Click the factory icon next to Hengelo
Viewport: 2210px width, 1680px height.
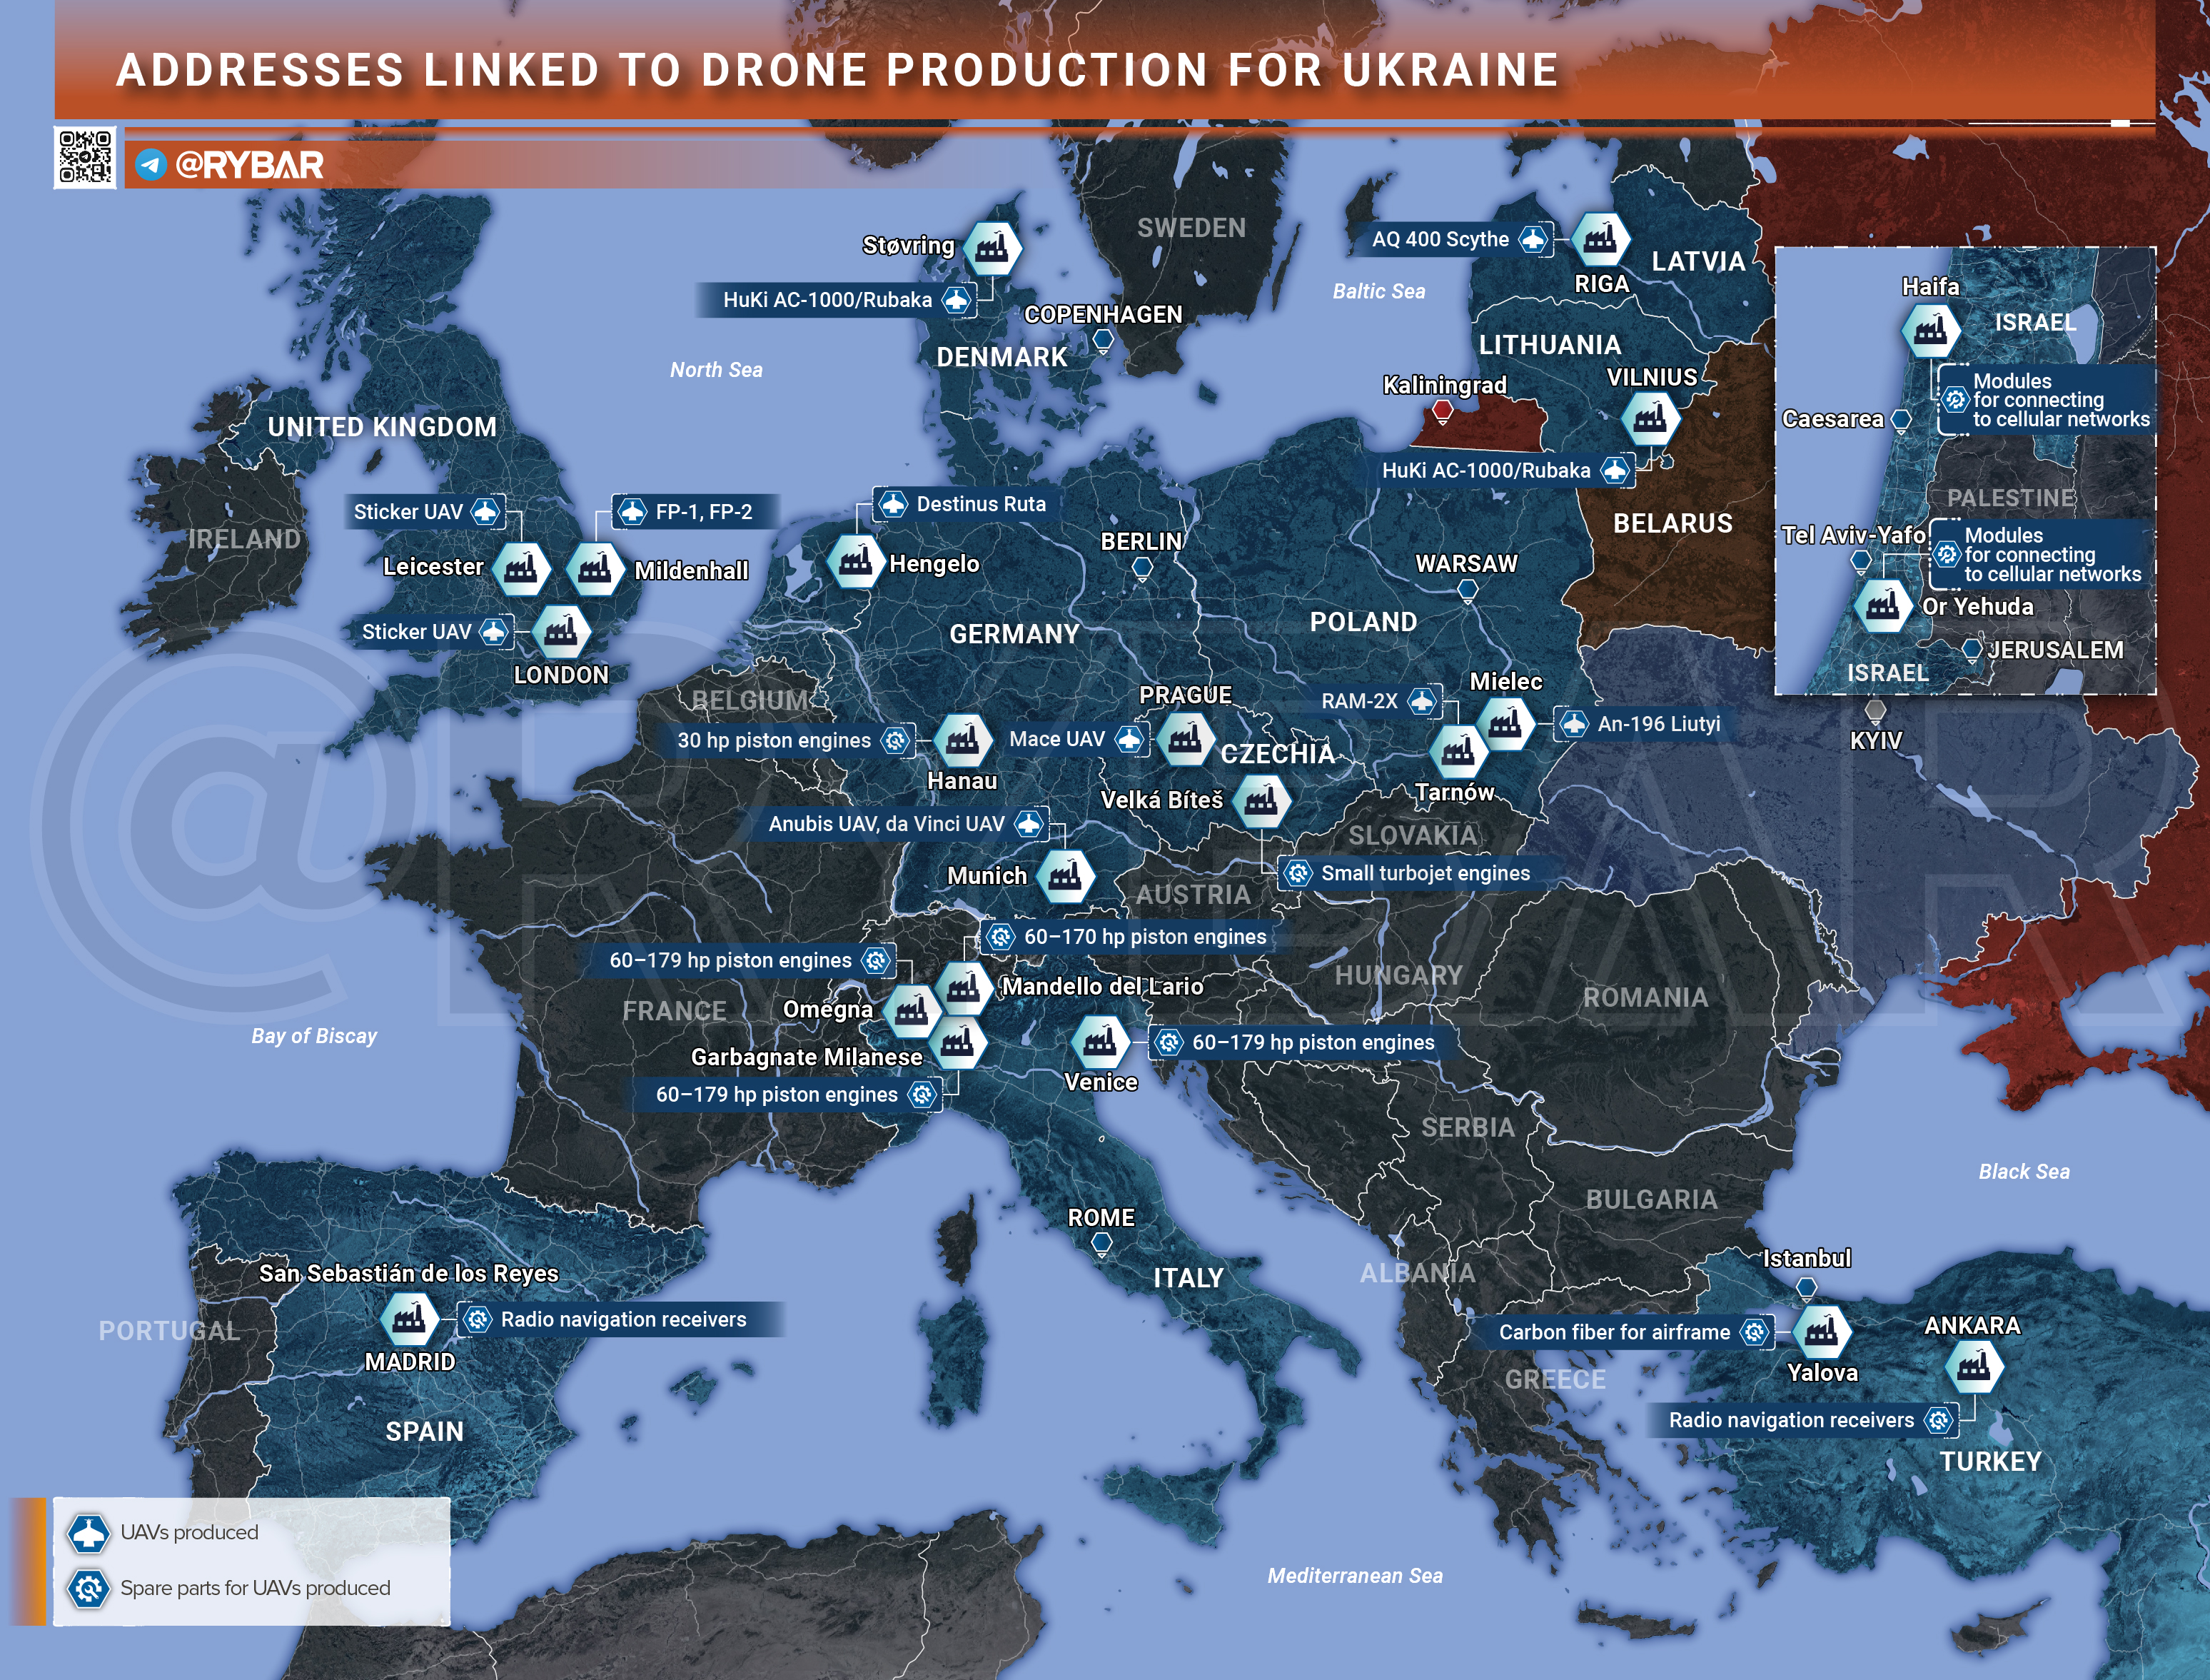pos(856,561)
